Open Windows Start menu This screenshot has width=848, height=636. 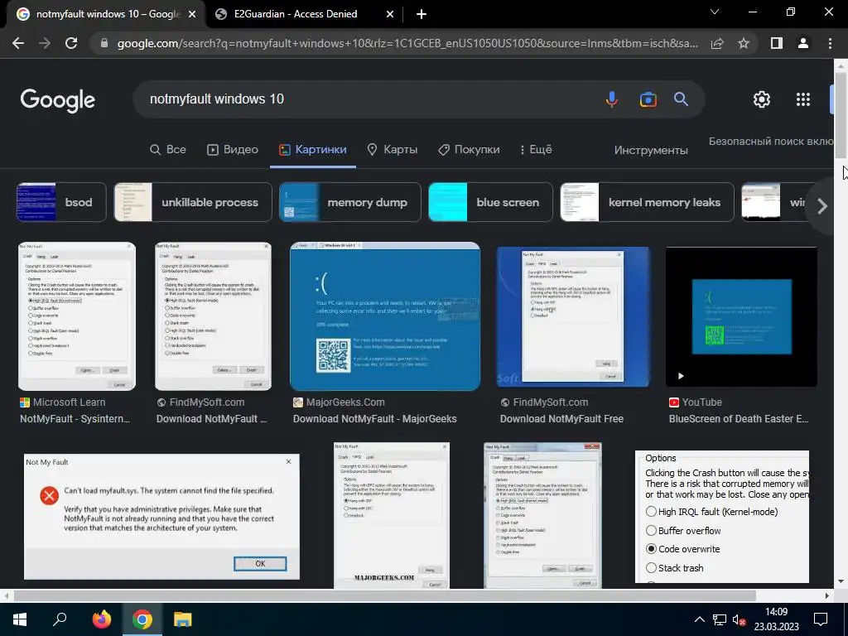(x=20, y=619)
